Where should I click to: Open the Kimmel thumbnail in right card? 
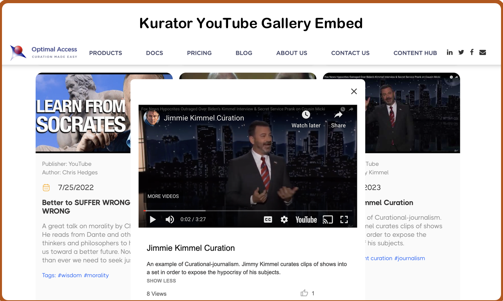[x=412, y=113]
